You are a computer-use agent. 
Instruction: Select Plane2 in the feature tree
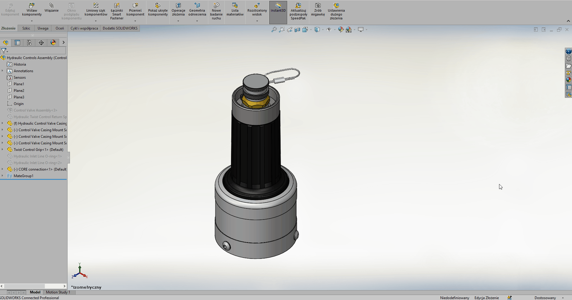(19, 91)
